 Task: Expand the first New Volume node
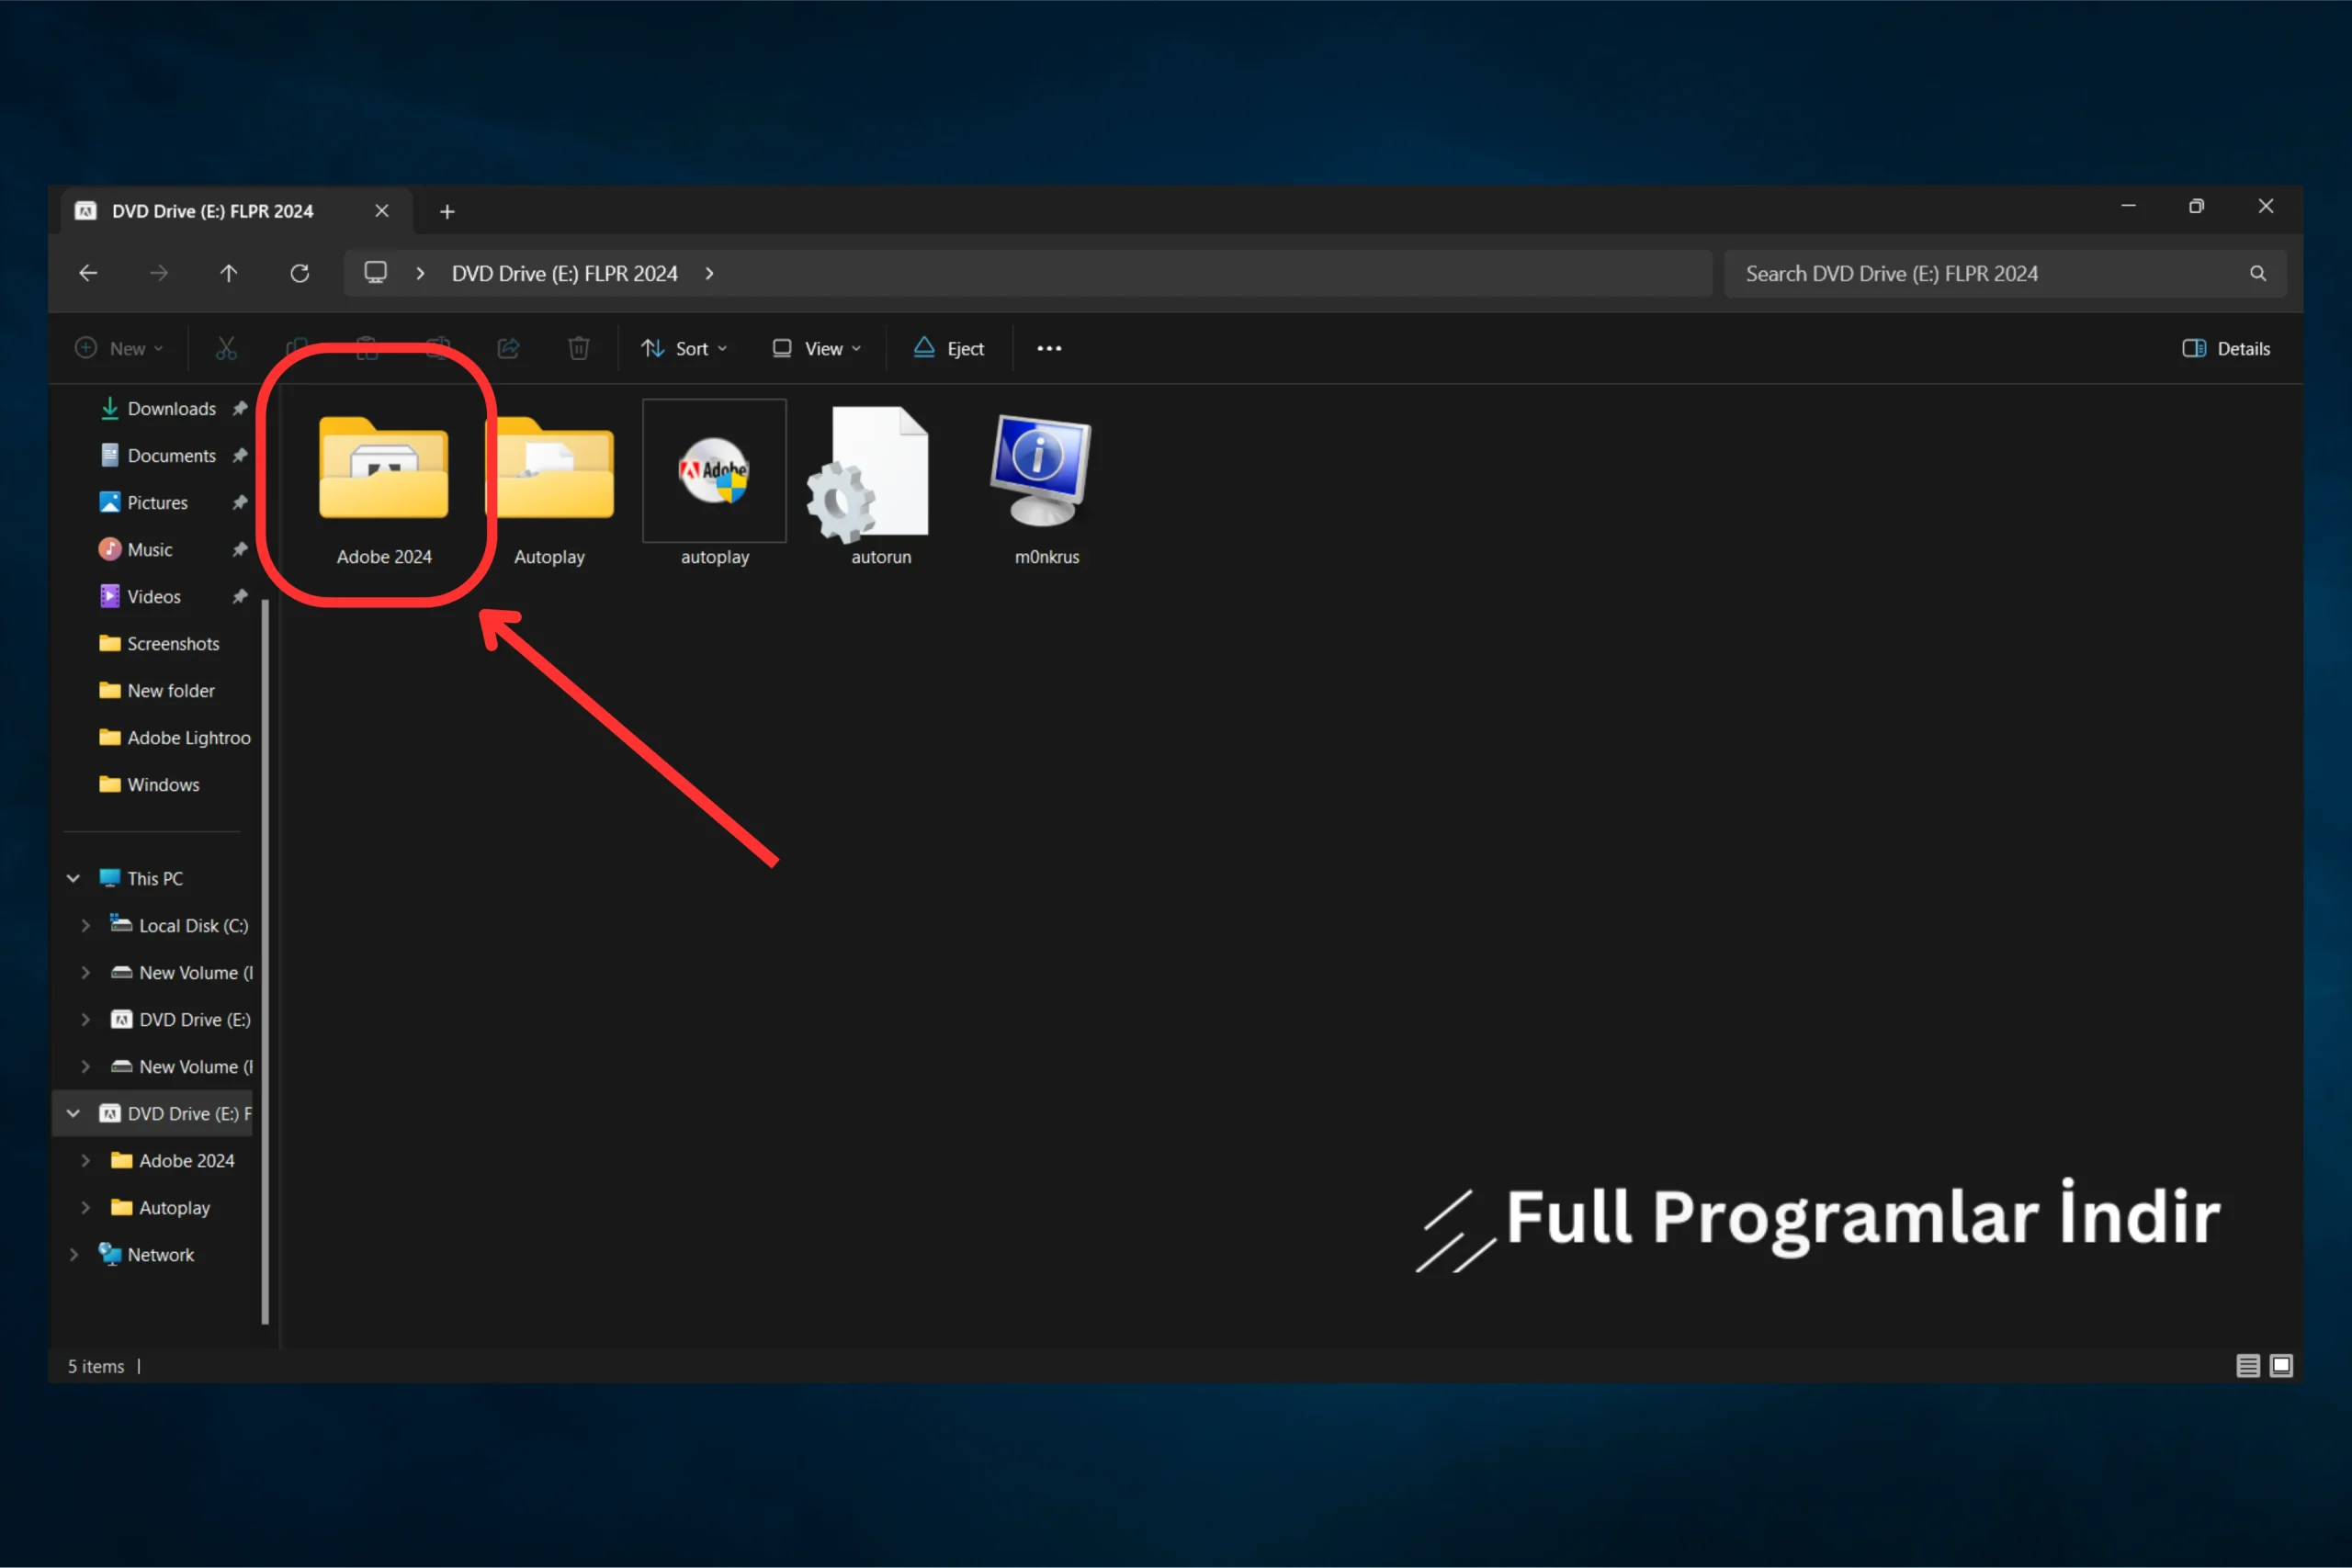click(x=85, y=972)
